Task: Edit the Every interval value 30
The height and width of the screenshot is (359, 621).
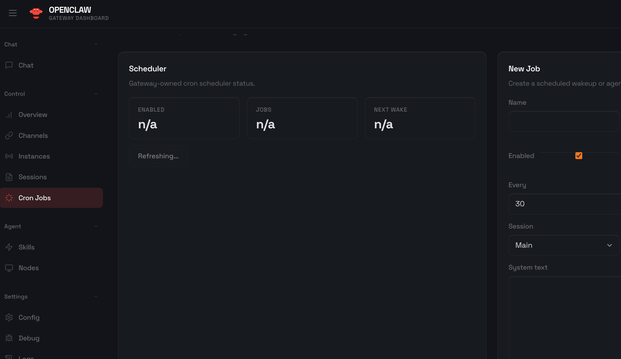Action: [x=564, y=204]
